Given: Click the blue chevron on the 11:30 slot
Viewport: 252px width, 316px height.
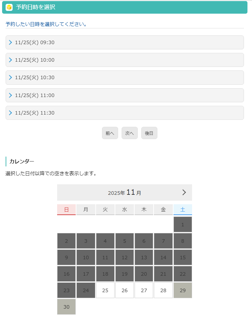Looking at the screenshot, I should coord(11,113).
